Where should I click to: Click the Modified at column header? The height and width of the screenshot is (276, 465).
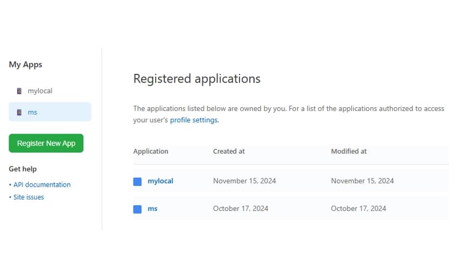pos(349,151)
